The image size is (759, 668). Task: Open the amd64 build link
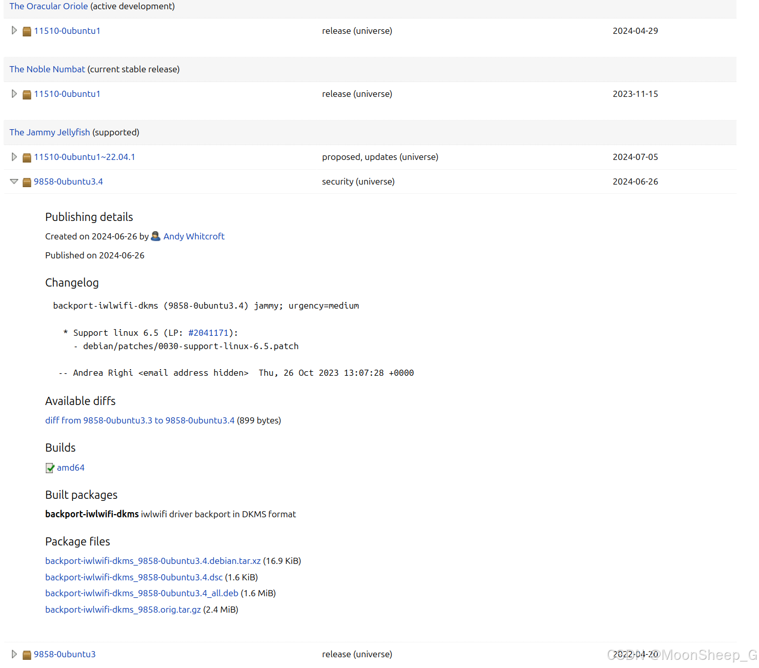71,468
